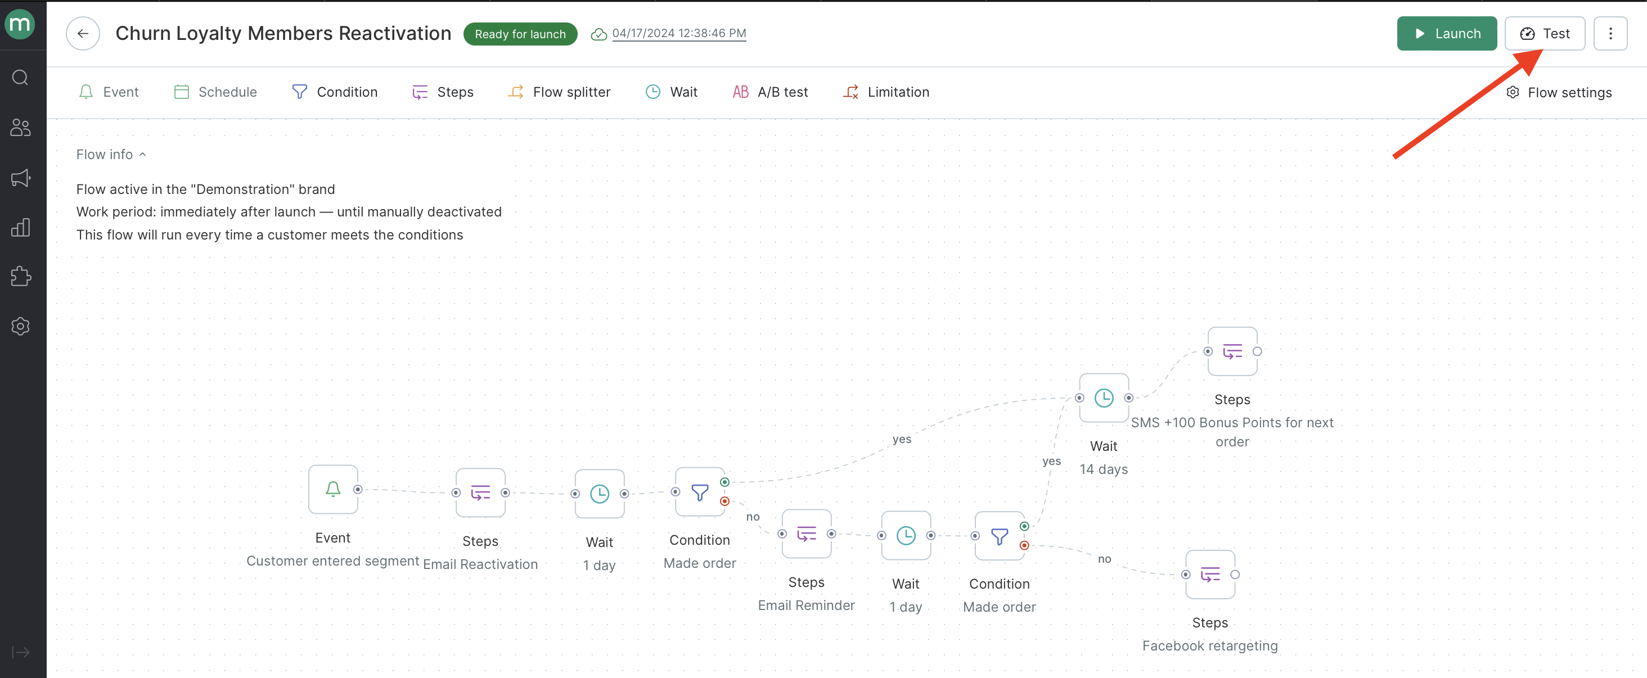This screenshot has width=1647, height=678.
Task: Click the 'Facebook retargeting' label
Action: (1210, 646)
